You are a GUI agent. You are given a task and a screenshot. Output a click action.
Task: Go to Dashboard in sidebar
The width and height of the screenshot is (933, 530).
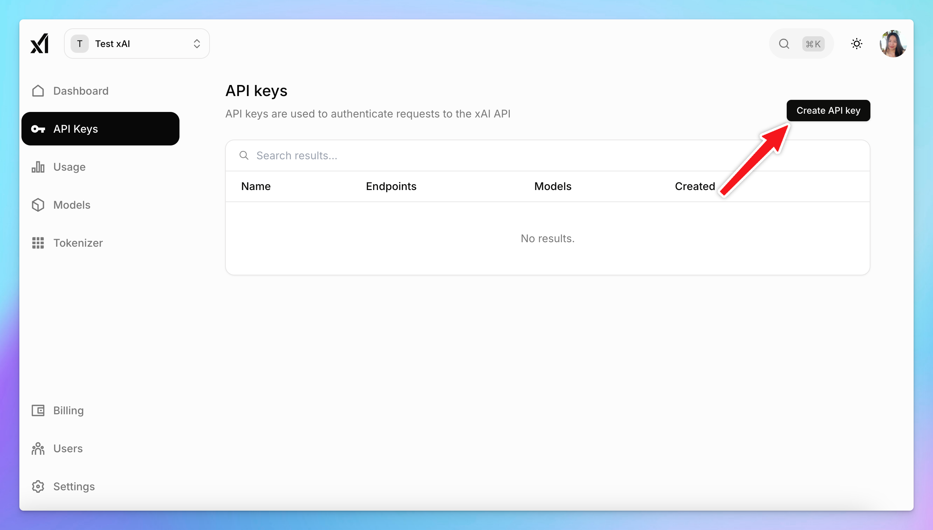point(81,91)
